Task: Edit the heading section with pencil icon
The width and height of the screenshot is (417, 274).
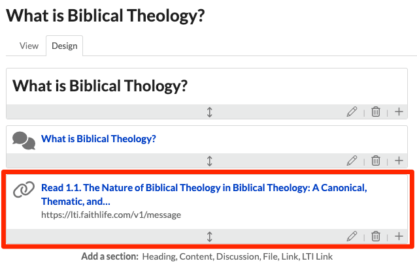Action: (x=352, y=112)
